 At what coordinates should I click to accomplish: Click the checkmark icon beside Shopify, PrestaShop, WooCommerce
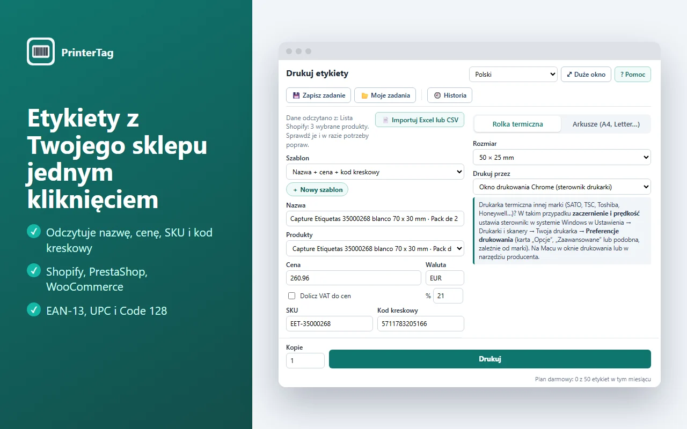pyautogui.click(x=34, y=271)
